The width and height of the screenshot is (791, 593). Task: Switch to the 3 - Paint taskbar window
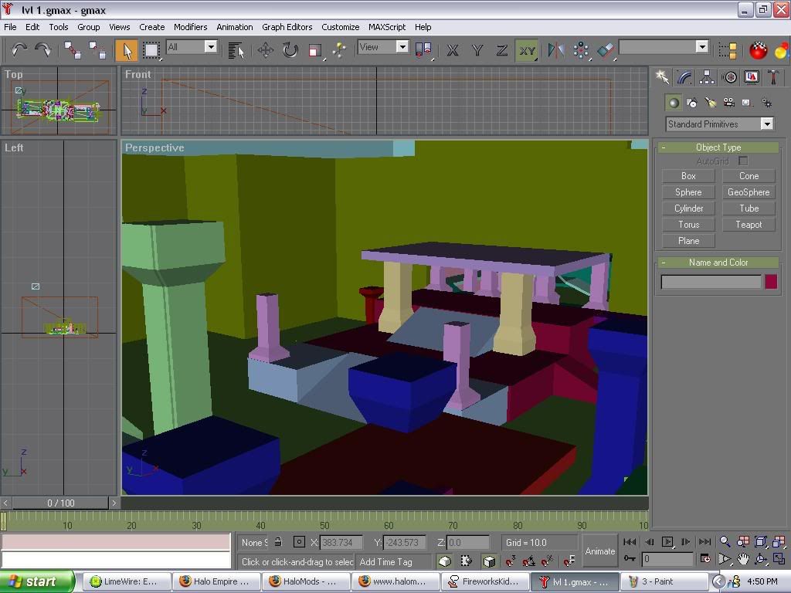pos(664,581)
